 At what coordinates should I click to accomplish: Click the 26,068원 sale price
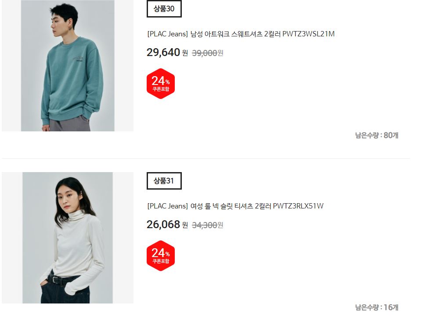[167, 224]
